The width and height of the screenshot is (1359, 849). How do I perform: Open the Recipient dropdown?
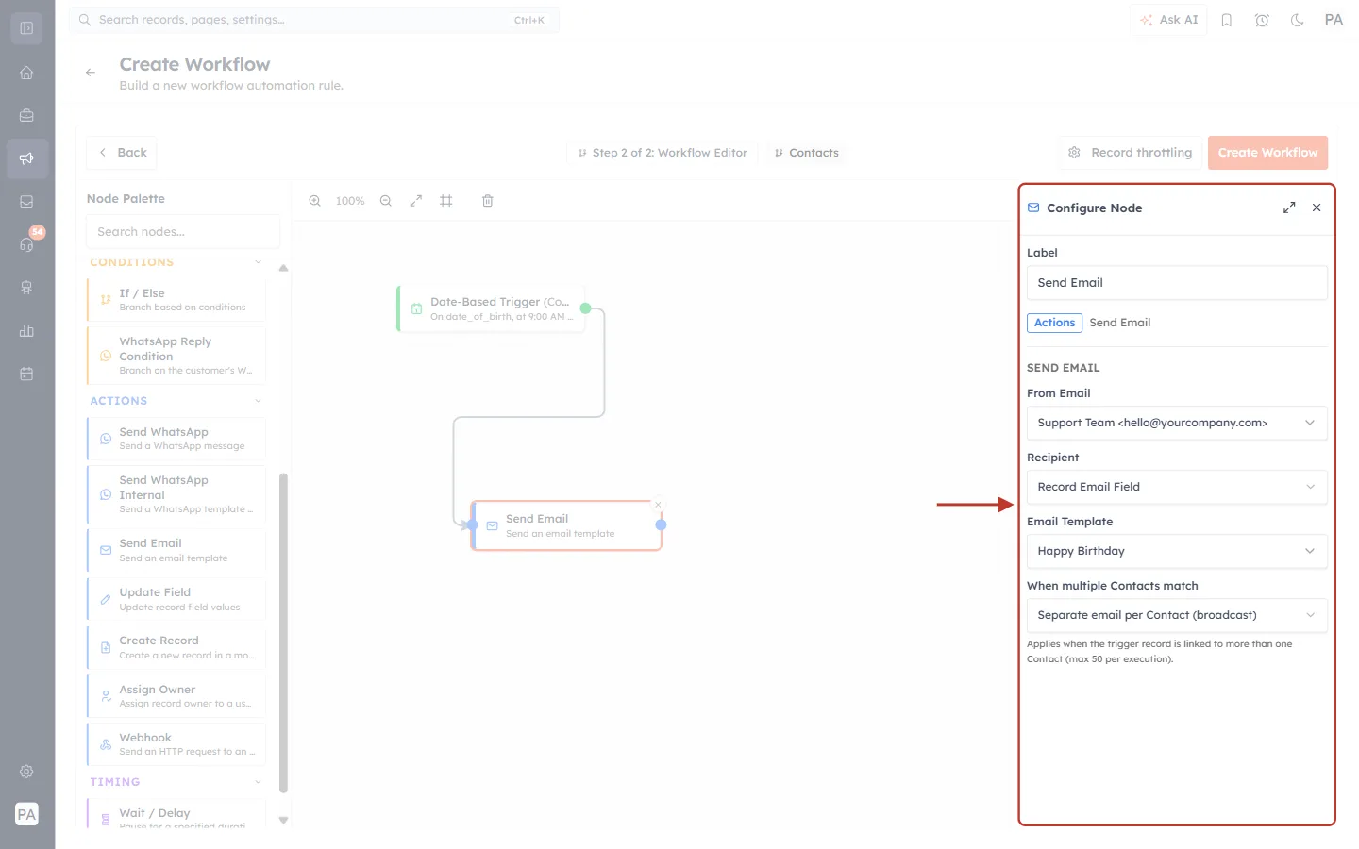coord(1177,487)
